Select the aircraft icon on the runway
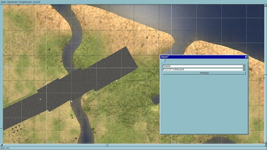 (40, 99)
